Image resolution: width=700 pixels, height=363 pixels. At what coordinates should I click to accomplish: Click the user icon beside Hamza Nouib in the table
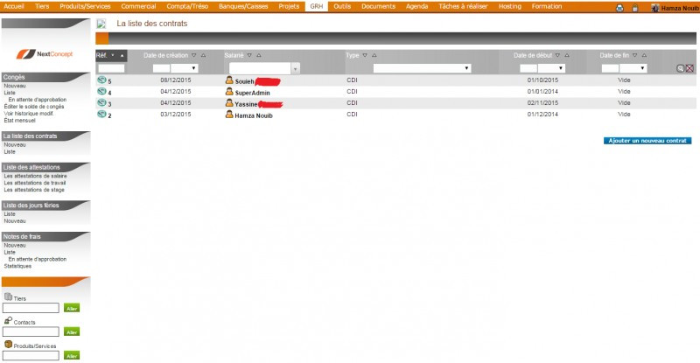229,115
